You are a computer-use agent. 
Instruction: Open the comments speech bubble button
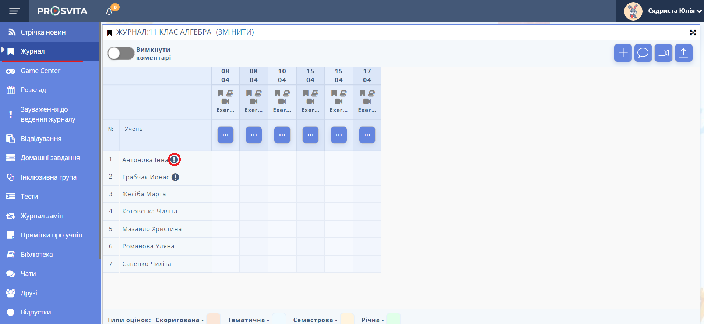(x=643, y=53)
